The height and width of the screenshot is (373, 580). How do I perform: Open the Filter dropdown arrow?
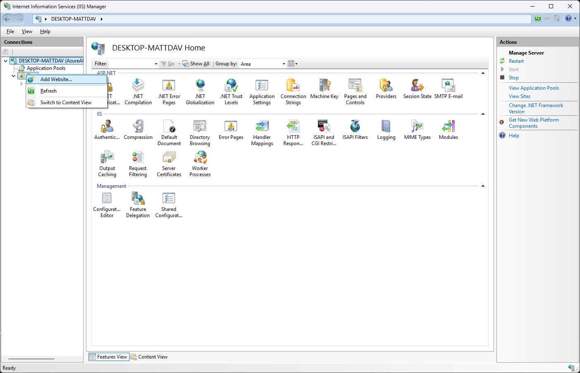coord(156,64)
